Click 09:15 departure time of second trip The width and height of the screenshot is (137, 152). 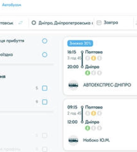[72, 107]
